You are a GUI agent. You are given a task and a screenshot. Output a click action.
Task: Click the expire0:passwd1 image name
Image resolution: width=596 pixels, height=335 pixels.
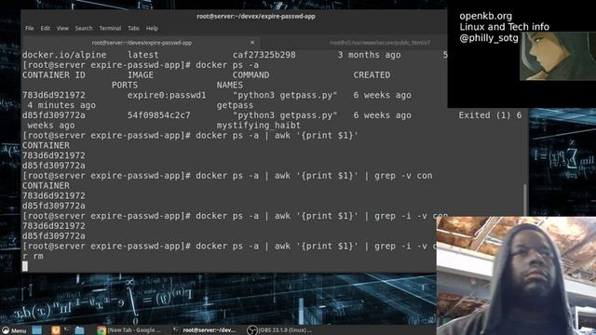(x=167, y=95)
